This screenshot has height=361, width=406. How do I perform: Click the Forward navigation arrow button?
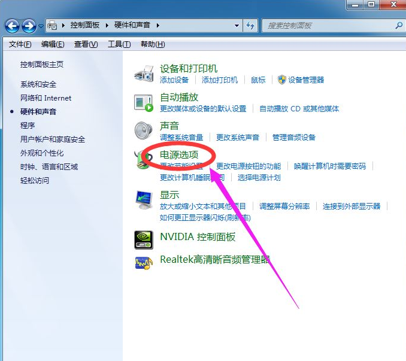pos(29,26)
